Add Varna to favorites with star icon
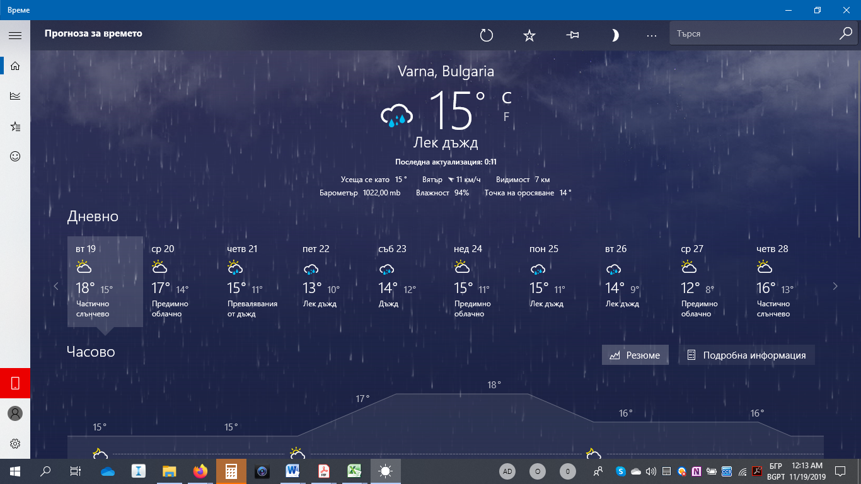Image resolution: width=861 pixels, height=484 pixels. click(529, 35)
